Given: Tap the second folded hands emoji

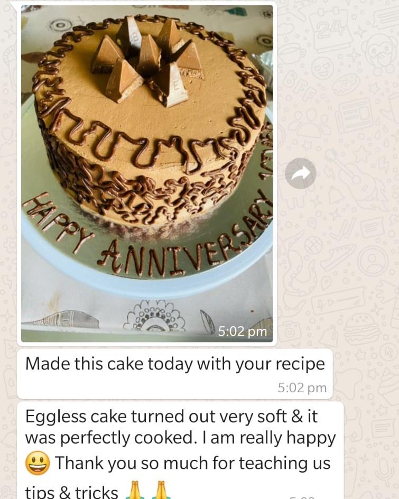Looking at the screenshot, I should (x=161, y=491).
